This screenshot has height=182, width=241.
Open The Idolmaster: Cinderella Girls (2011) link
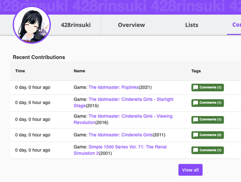pyautogui.click(x=120, y=135)
